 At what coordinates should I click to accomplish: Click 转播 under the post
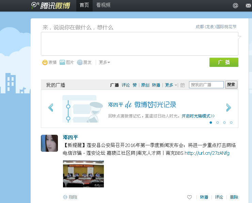click(204, 197)
